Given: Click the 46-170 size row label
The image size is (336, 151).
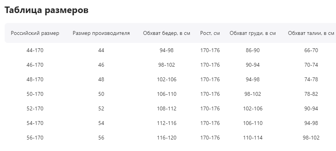Looking at the screenshot, I should 35,65.
